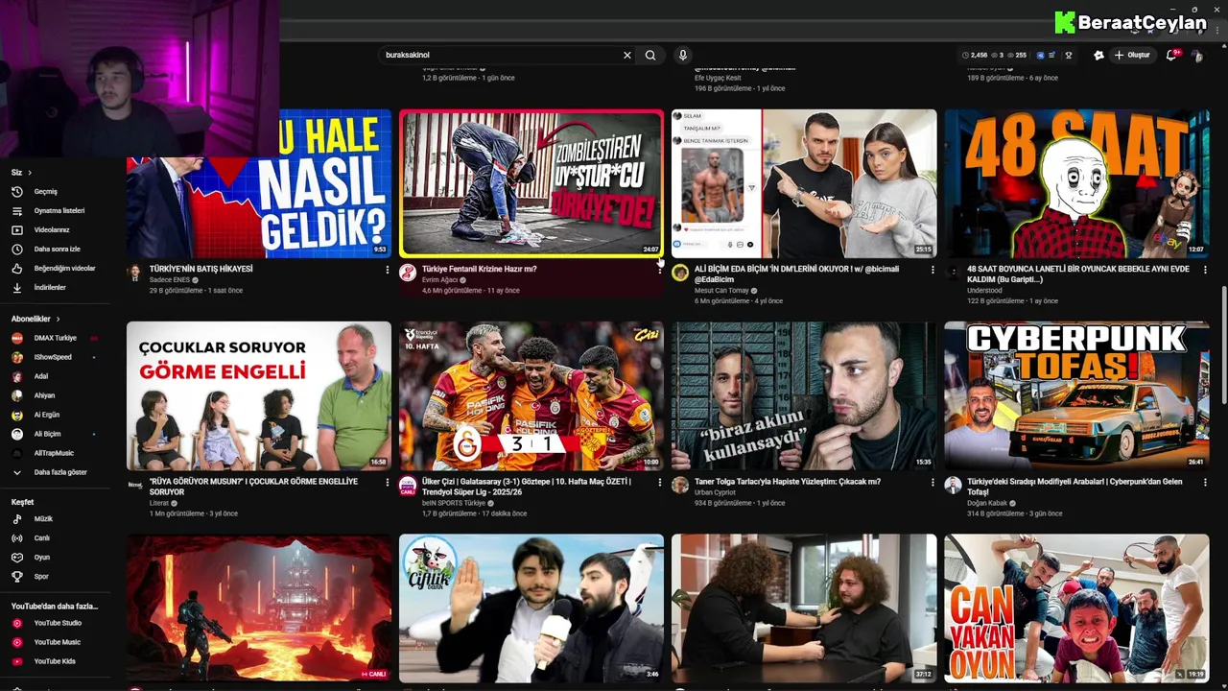
Task: Play the CYBERPUNK TOFAŞ thumbnail
Action: pyautogui.click(x=1076, y=395)
